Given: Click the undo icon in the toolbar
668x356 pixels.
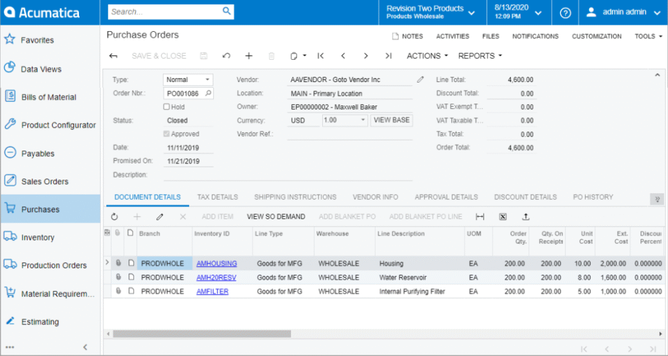Looking at the screenshot, I should pyautogui.click(x=226, y=56).
